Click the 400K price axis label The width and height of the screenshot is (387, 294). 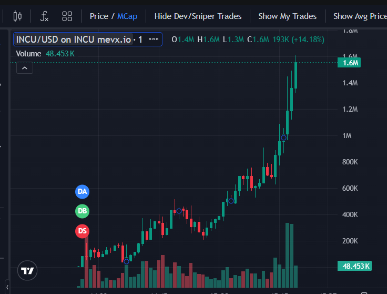coord(350,214)
